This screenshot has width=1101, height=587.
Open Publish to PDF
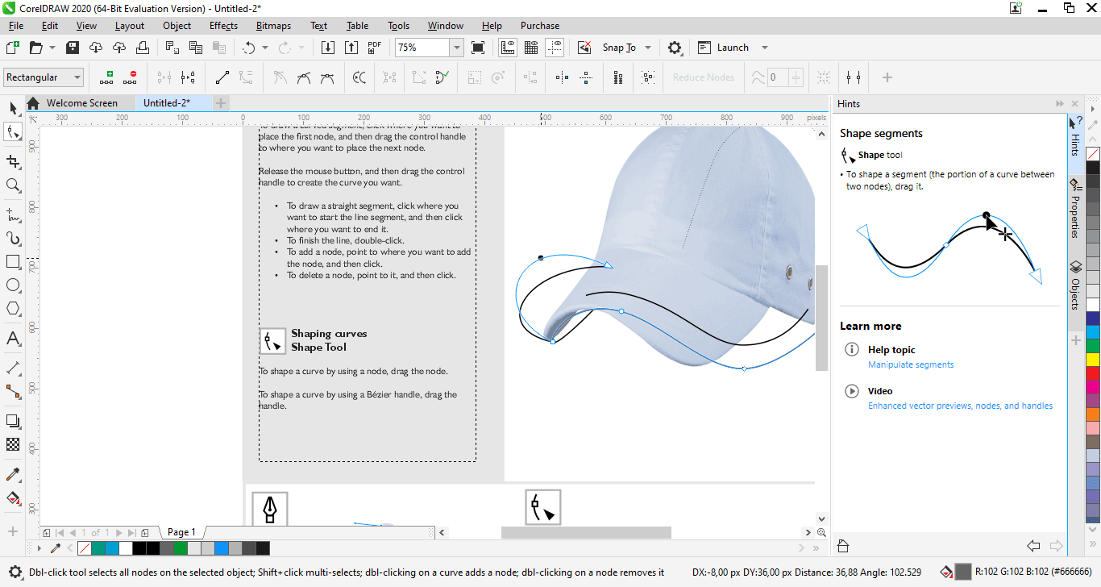373,47
